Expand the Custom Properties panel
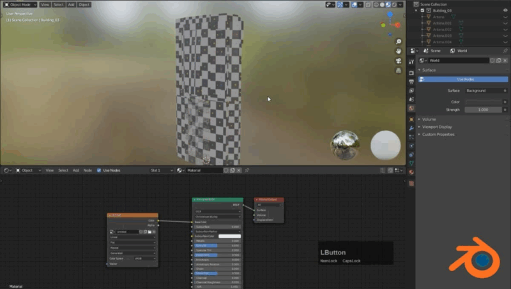This screenshot has width=511, height=289. point(437,135)
